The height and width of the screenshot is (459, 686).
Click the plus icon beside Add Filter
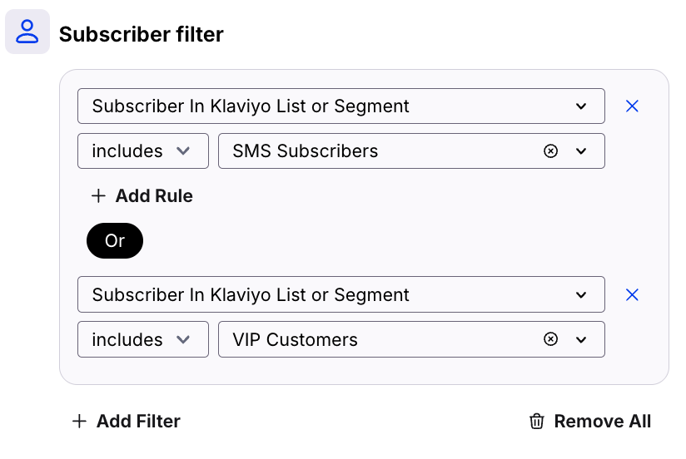click(79, 422)
